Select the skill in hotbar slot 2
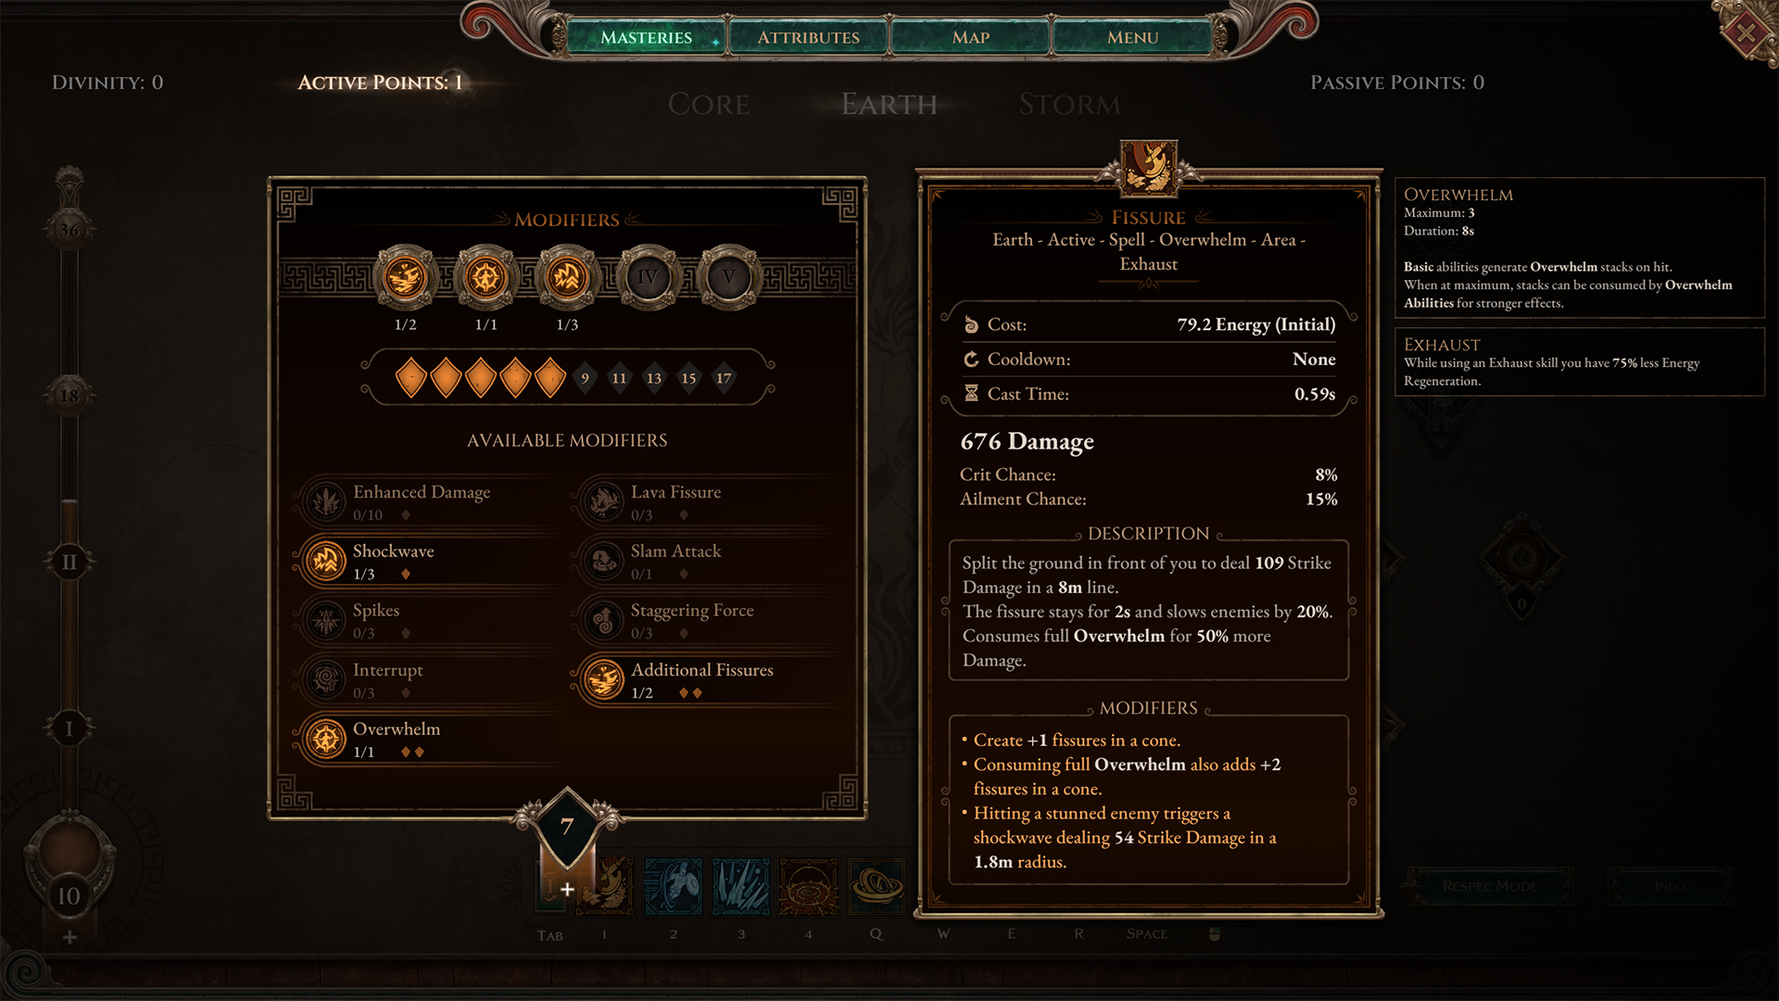This screenshot has height=1001, width=1779. click(674, 887)
